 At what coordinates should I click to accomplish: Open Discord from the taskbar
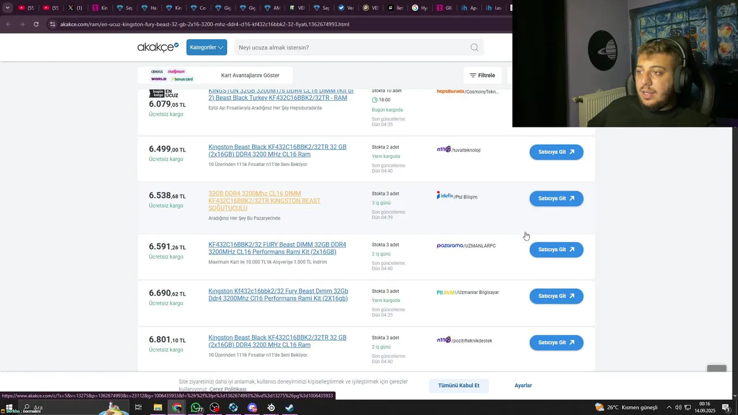click(252, 408)
